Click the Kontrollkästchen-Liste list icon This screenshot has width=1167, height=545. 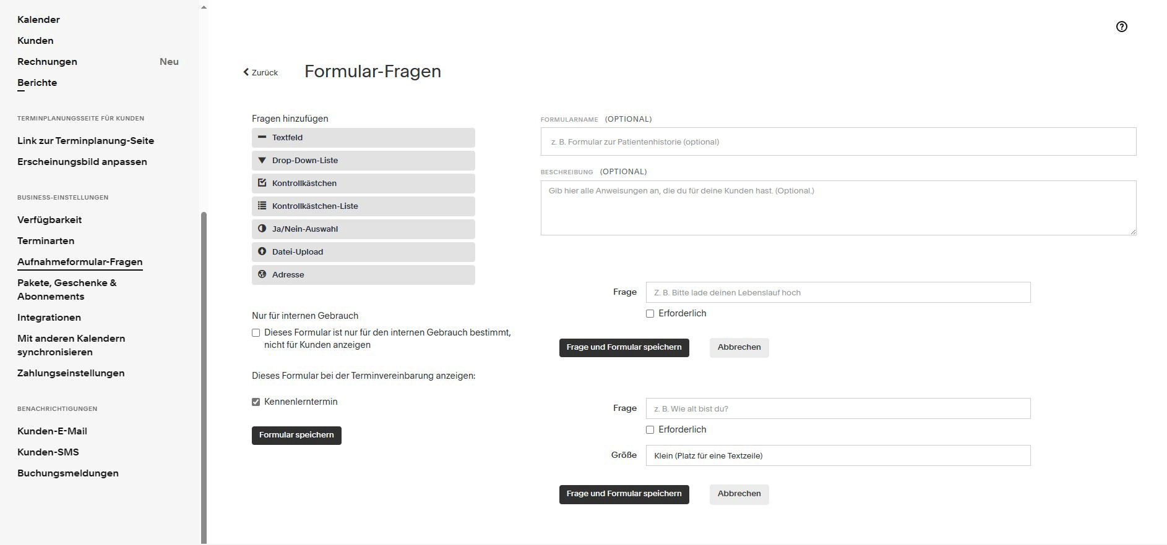point(262,206)
